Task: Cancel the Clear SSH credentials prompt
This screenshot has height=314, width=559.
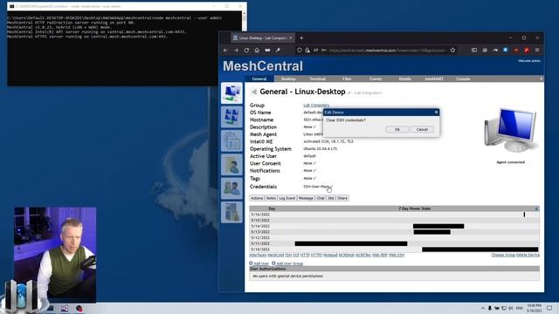Action: pyautogui.click(x=422, y=129)
